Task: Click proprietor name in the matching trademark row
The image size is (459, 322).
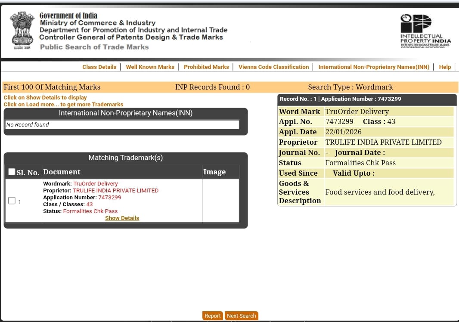Action: (x=115, y=190)
